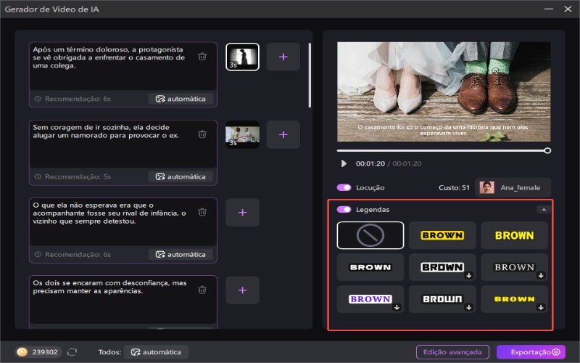This screenshot has width=580, height=363.
Task: Minimize the Gerador de Vídeo de IA window
Action: (x=549, y=9)
